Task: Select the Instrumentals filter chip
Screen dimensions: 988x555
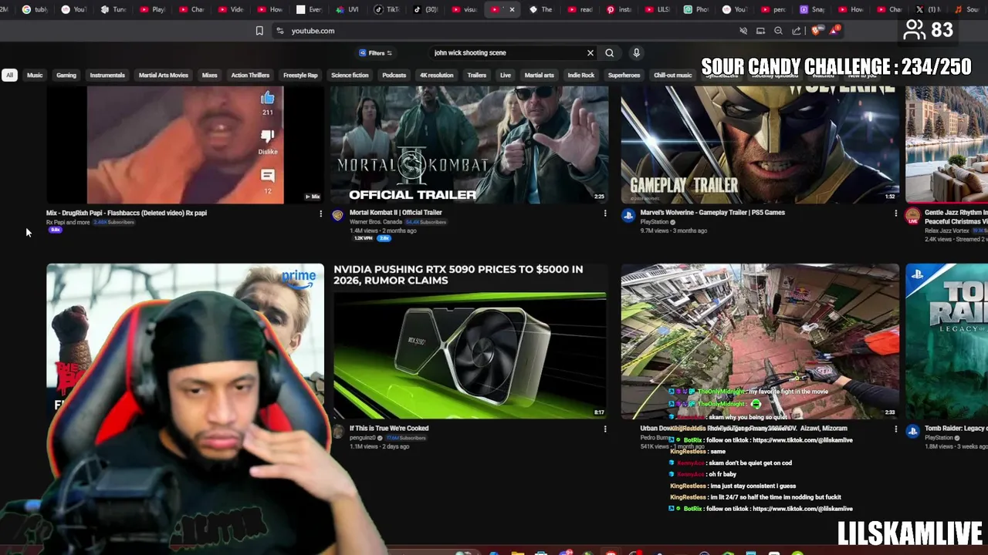Action: (x=107, y=75)
